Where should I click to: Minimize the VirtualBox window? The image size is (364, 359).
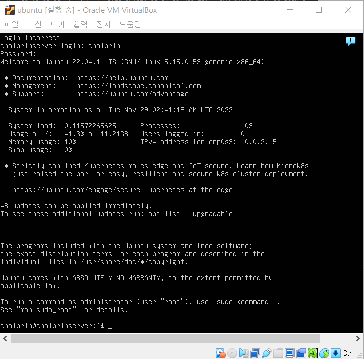click(x=289, y=10)
